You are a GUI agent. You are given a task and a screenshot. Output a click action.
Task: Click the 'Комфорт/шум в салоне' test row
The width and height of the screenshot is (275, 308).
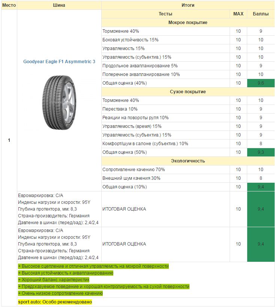[x=145, y=144]
